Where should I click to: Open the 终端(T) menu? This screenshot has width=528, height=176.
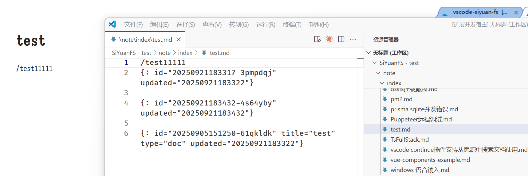(x=292, y=25)
